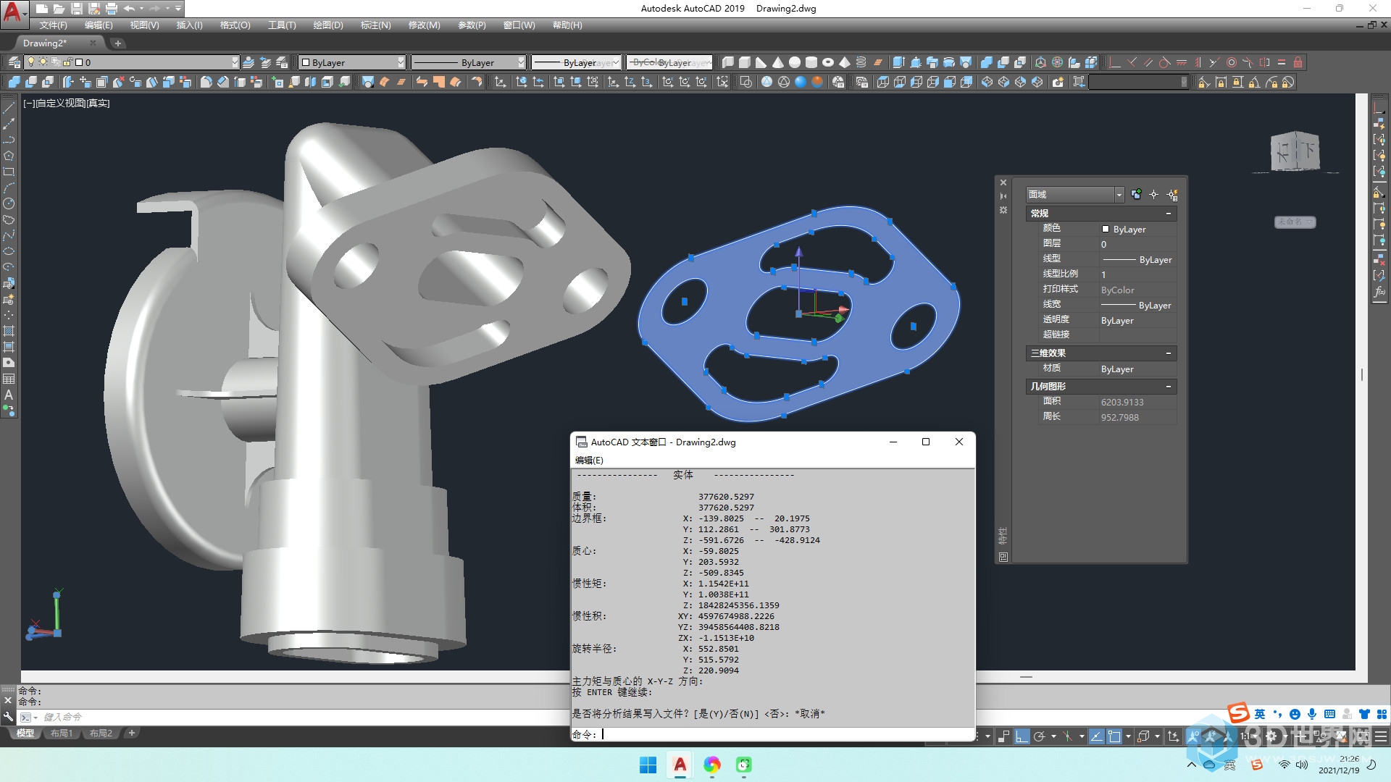Click the Select Objects icon in properties palette

coord(1154,194)
